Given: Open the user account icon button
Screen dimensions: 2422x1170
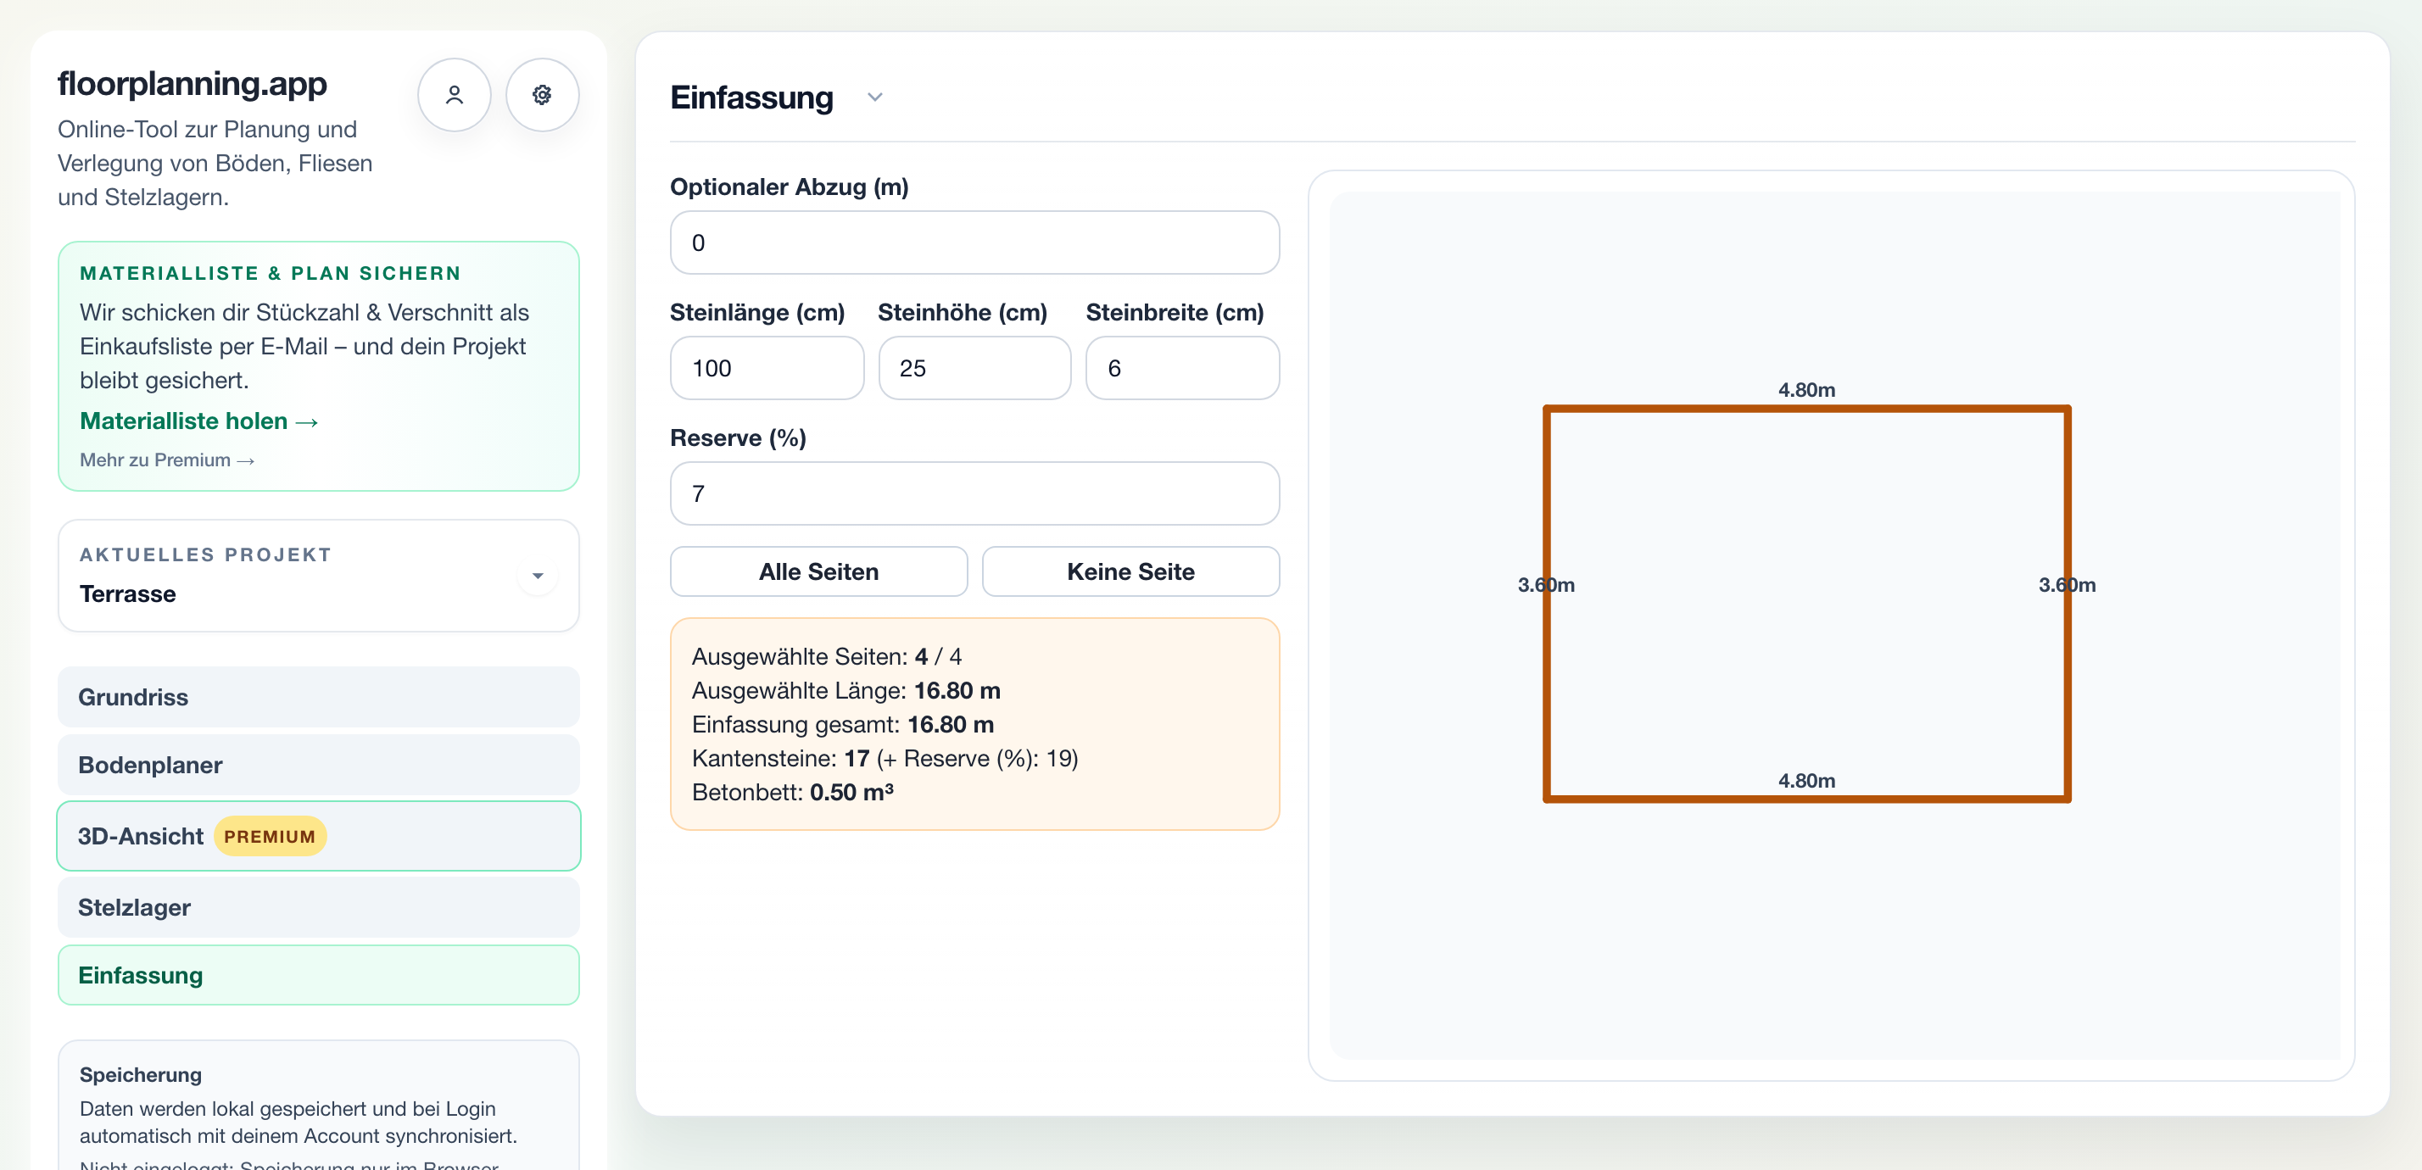Looking at the screenshot, I should [x=455, y=95].
